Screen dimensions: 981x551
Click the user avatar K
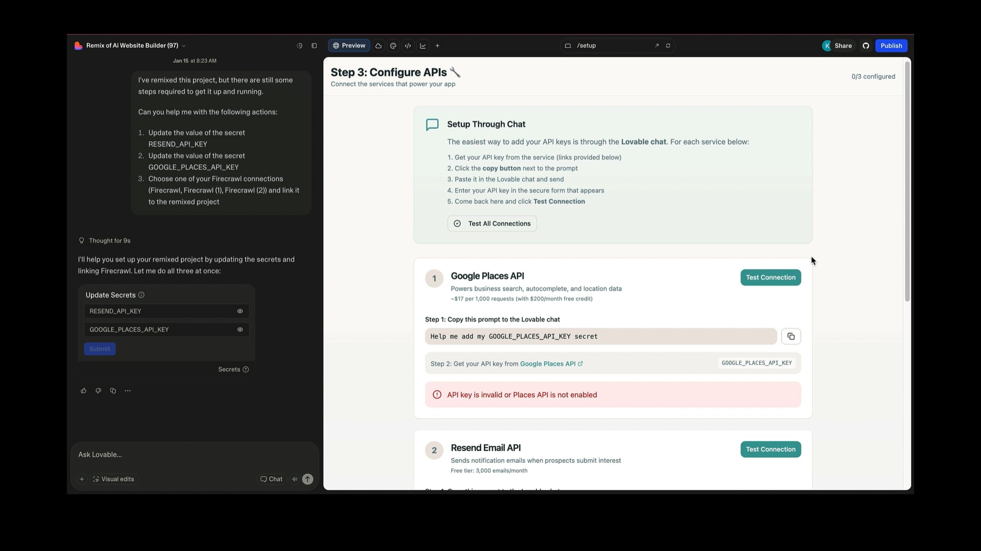coord(827,46)
